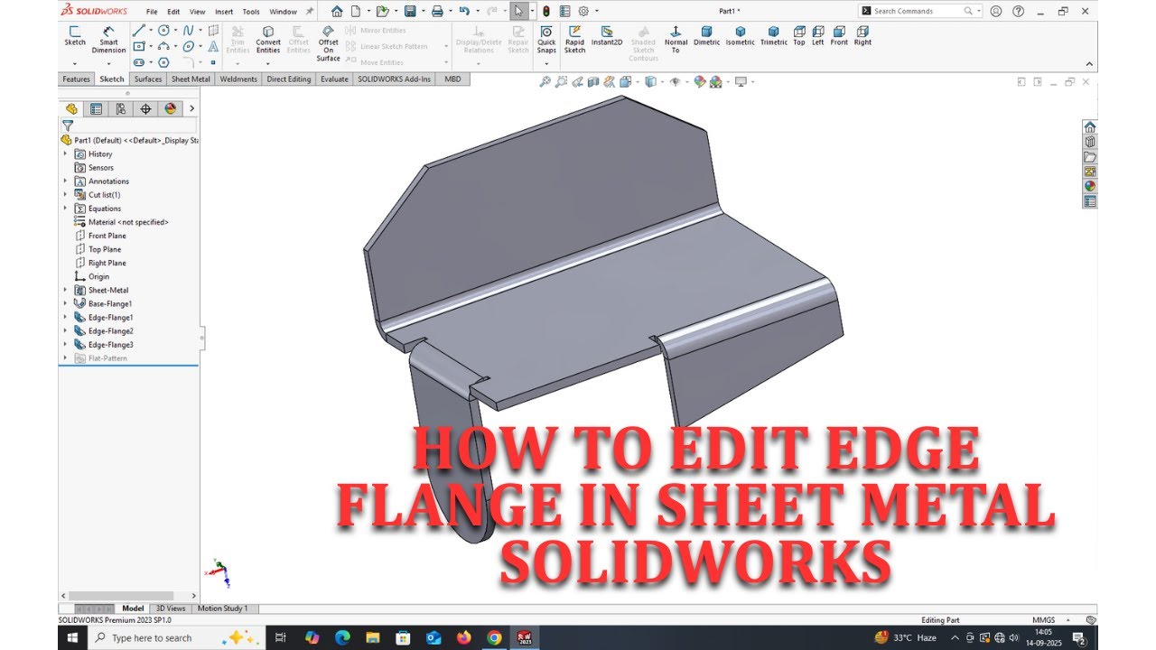Switch to Isometric view

click(x=740, y=36)
